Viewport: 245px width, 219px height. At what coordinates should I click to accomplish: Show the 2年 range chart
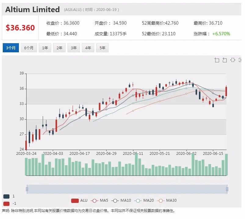pyautogui.click(x=59, y=48)
